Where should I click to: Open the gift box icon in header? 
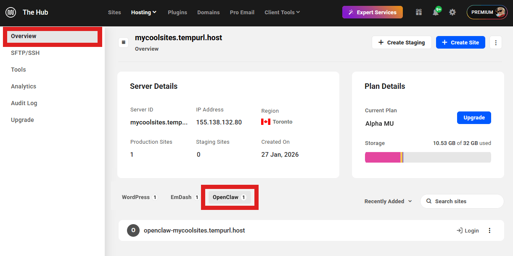pos(418,12)
